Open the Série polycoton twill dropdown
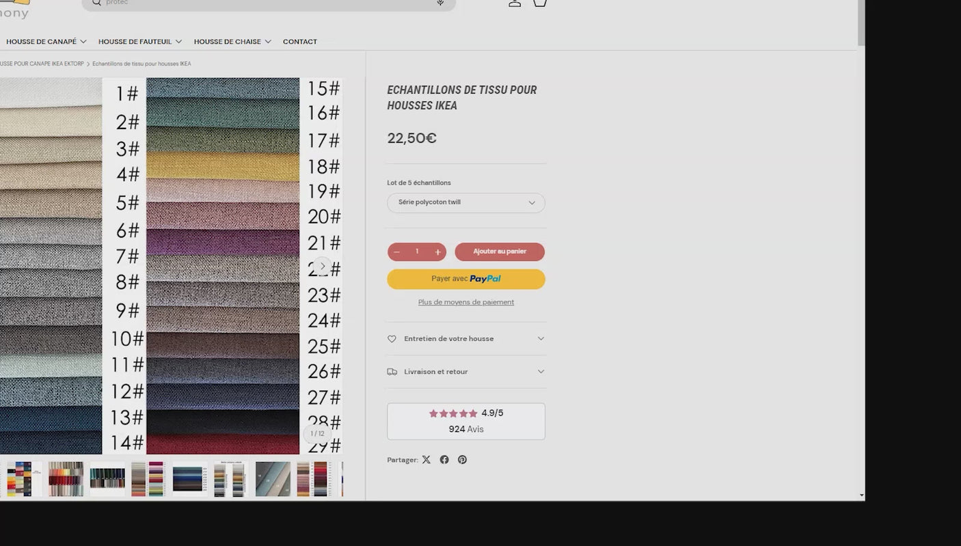This screenshot has width=961, height=546. [x=466, y=203]
